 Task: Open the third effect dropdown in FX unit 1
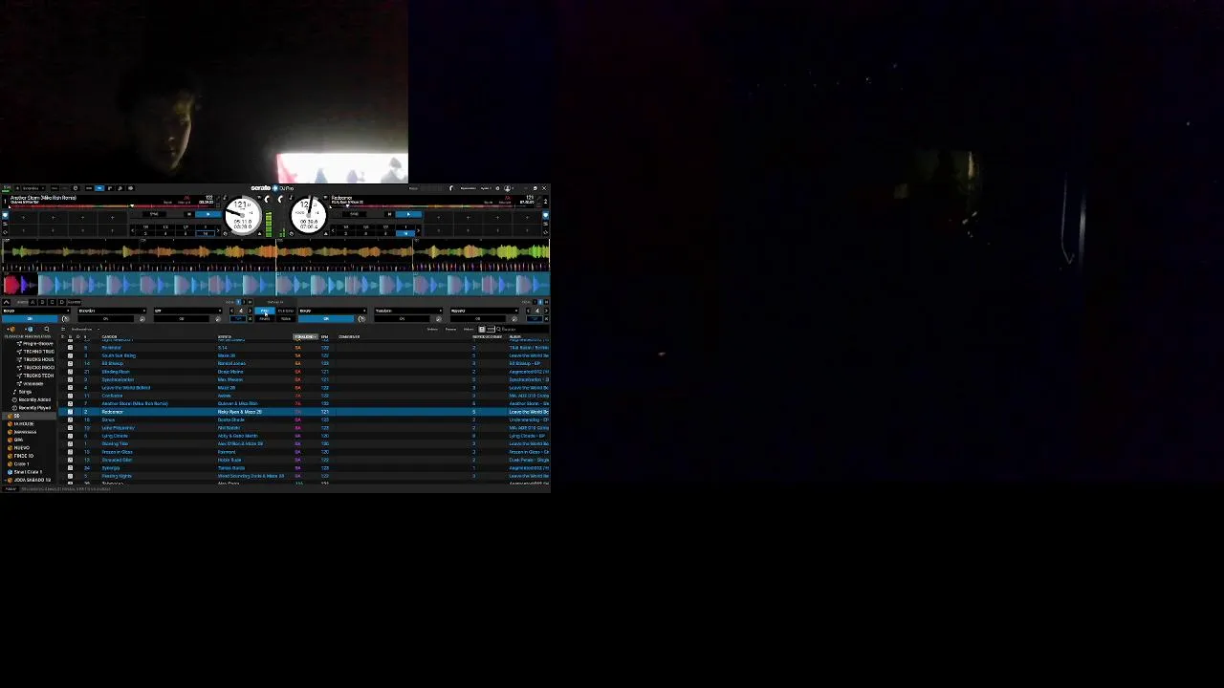(187, 311)
